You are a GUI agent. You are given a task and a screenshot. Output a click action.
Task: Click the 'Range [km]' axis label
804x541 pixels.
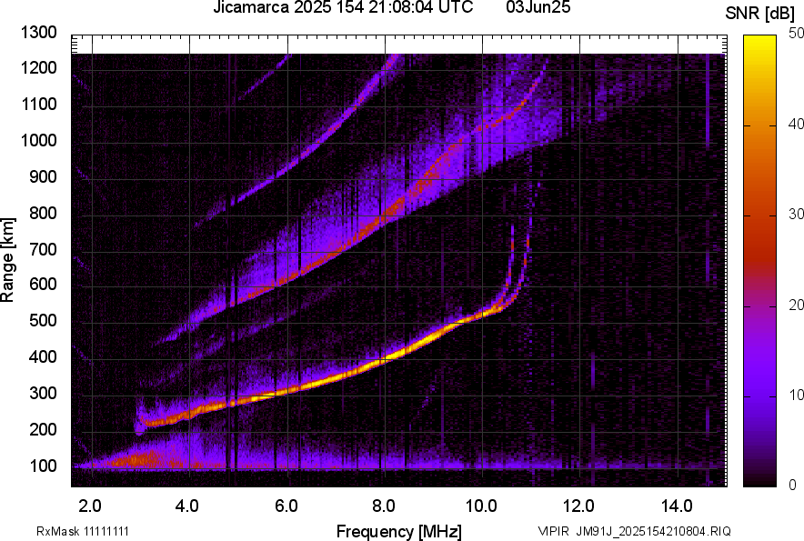point(7,259)
